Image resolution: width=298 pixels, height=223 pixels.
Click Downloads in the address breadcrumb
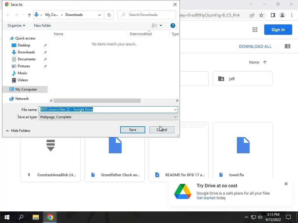(74, 15)
